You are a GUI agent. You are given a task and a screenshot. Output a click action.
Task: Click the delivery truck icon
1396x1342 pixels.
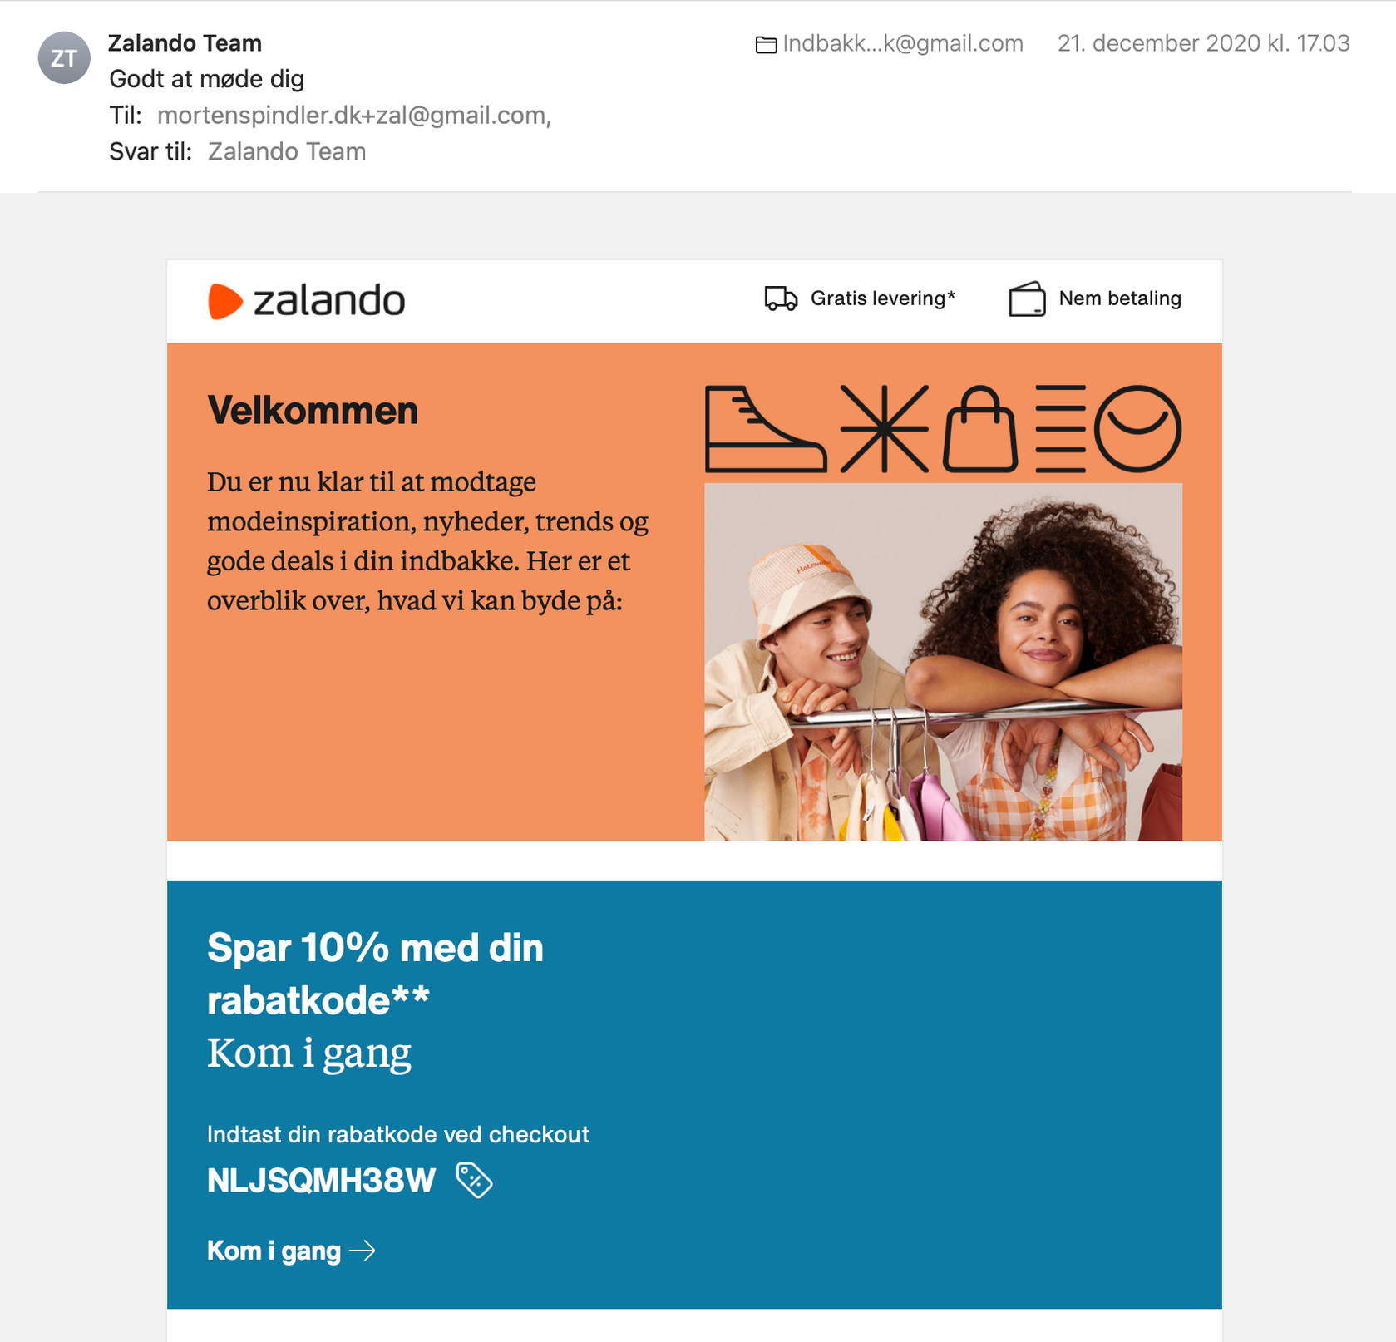tap(780, 298)
